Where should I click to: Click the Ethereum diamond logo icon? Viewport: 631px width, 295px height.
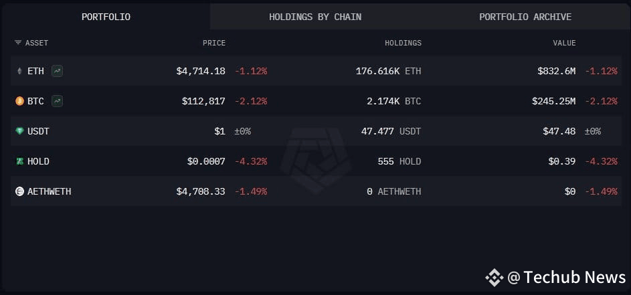click(x=19, y=71)
